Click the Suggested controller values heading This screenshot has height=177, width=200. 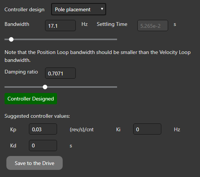(x=37, y=116)
